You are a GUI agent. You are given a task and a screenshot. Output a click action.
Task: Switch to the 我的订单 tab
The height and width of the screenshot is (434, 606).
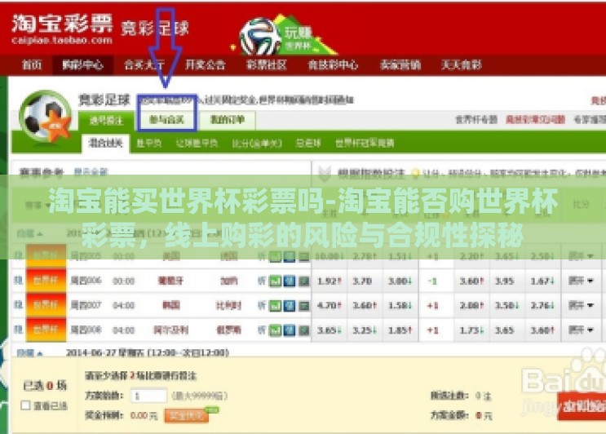tap(228, 120)
